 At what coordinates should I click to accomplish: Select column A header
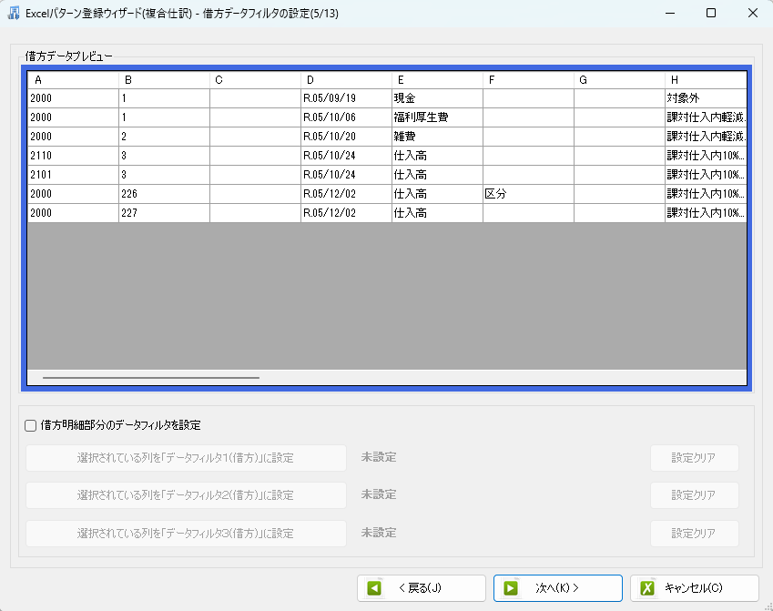click(x=73, y=80)
